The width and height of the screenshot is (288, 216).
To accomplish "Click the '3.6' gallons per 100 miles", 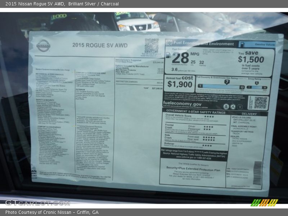I will (x=175, y=69).
